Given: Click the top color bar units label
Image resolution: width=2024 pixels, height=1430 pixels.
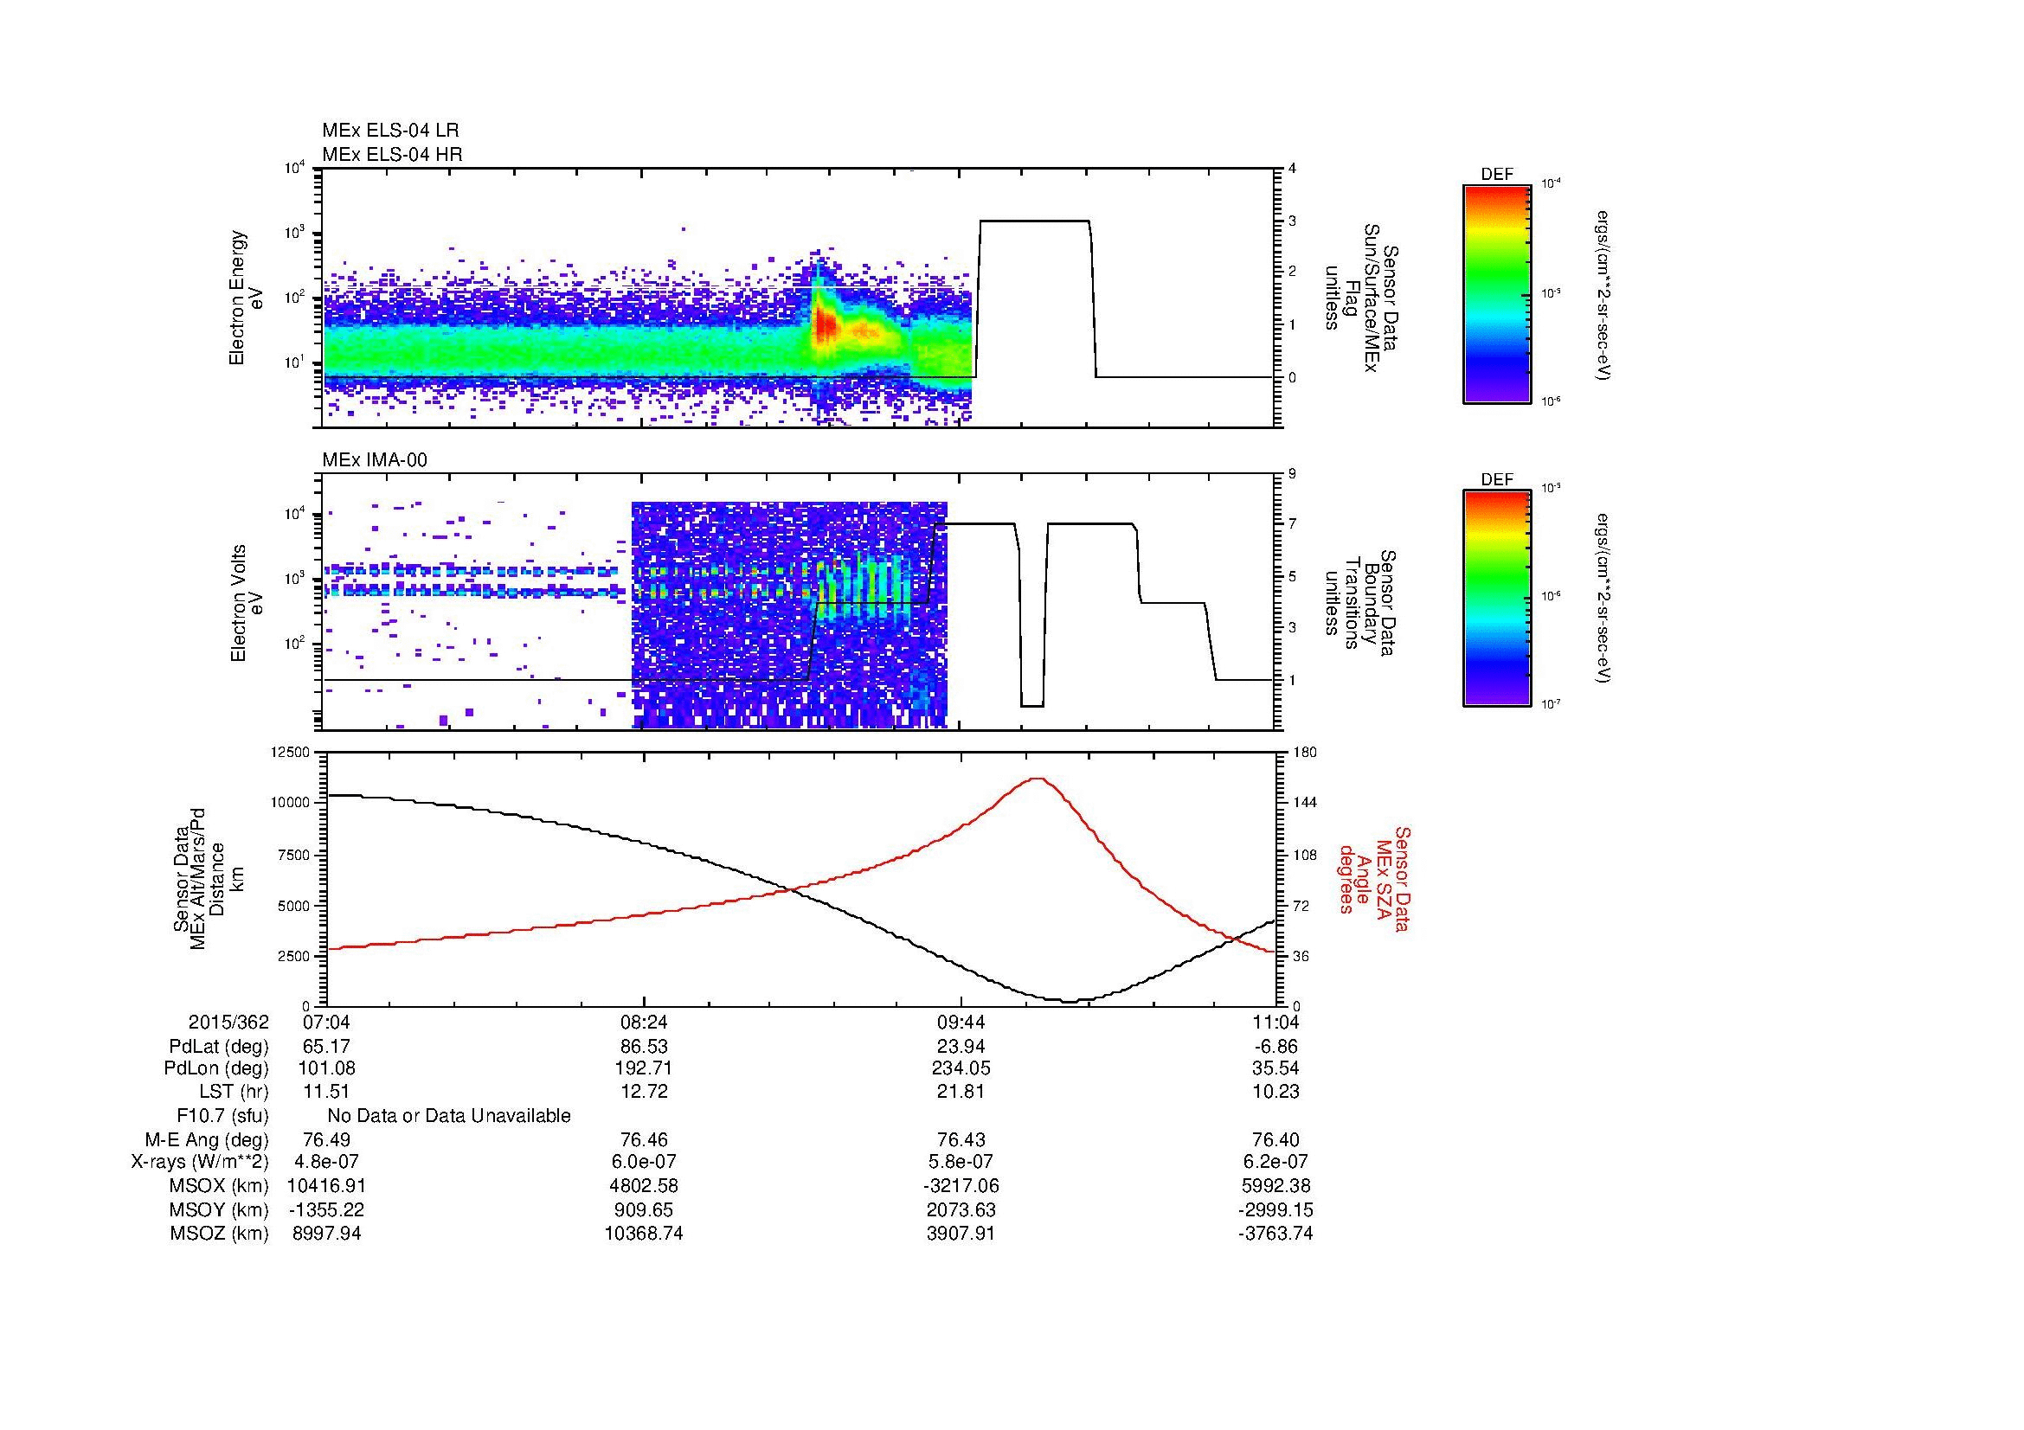Looking at the screenshot, I should coord(1603,294).
